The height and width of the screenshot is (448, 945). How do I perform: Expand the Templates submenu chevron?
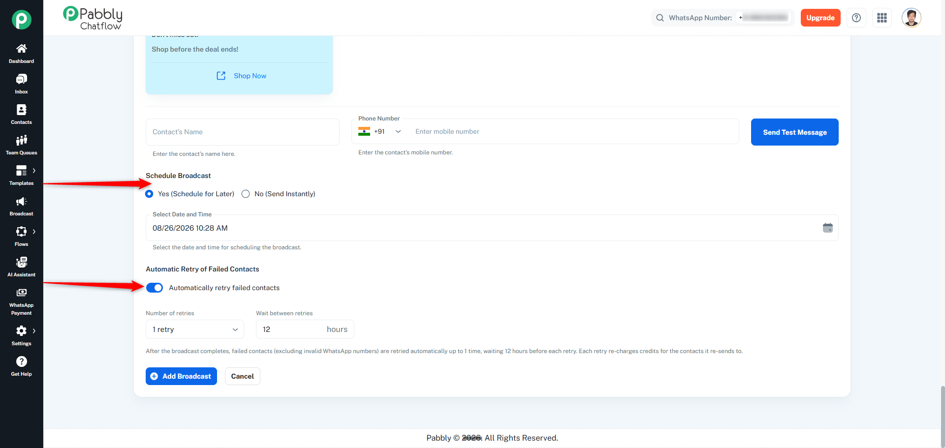point(34,171)
